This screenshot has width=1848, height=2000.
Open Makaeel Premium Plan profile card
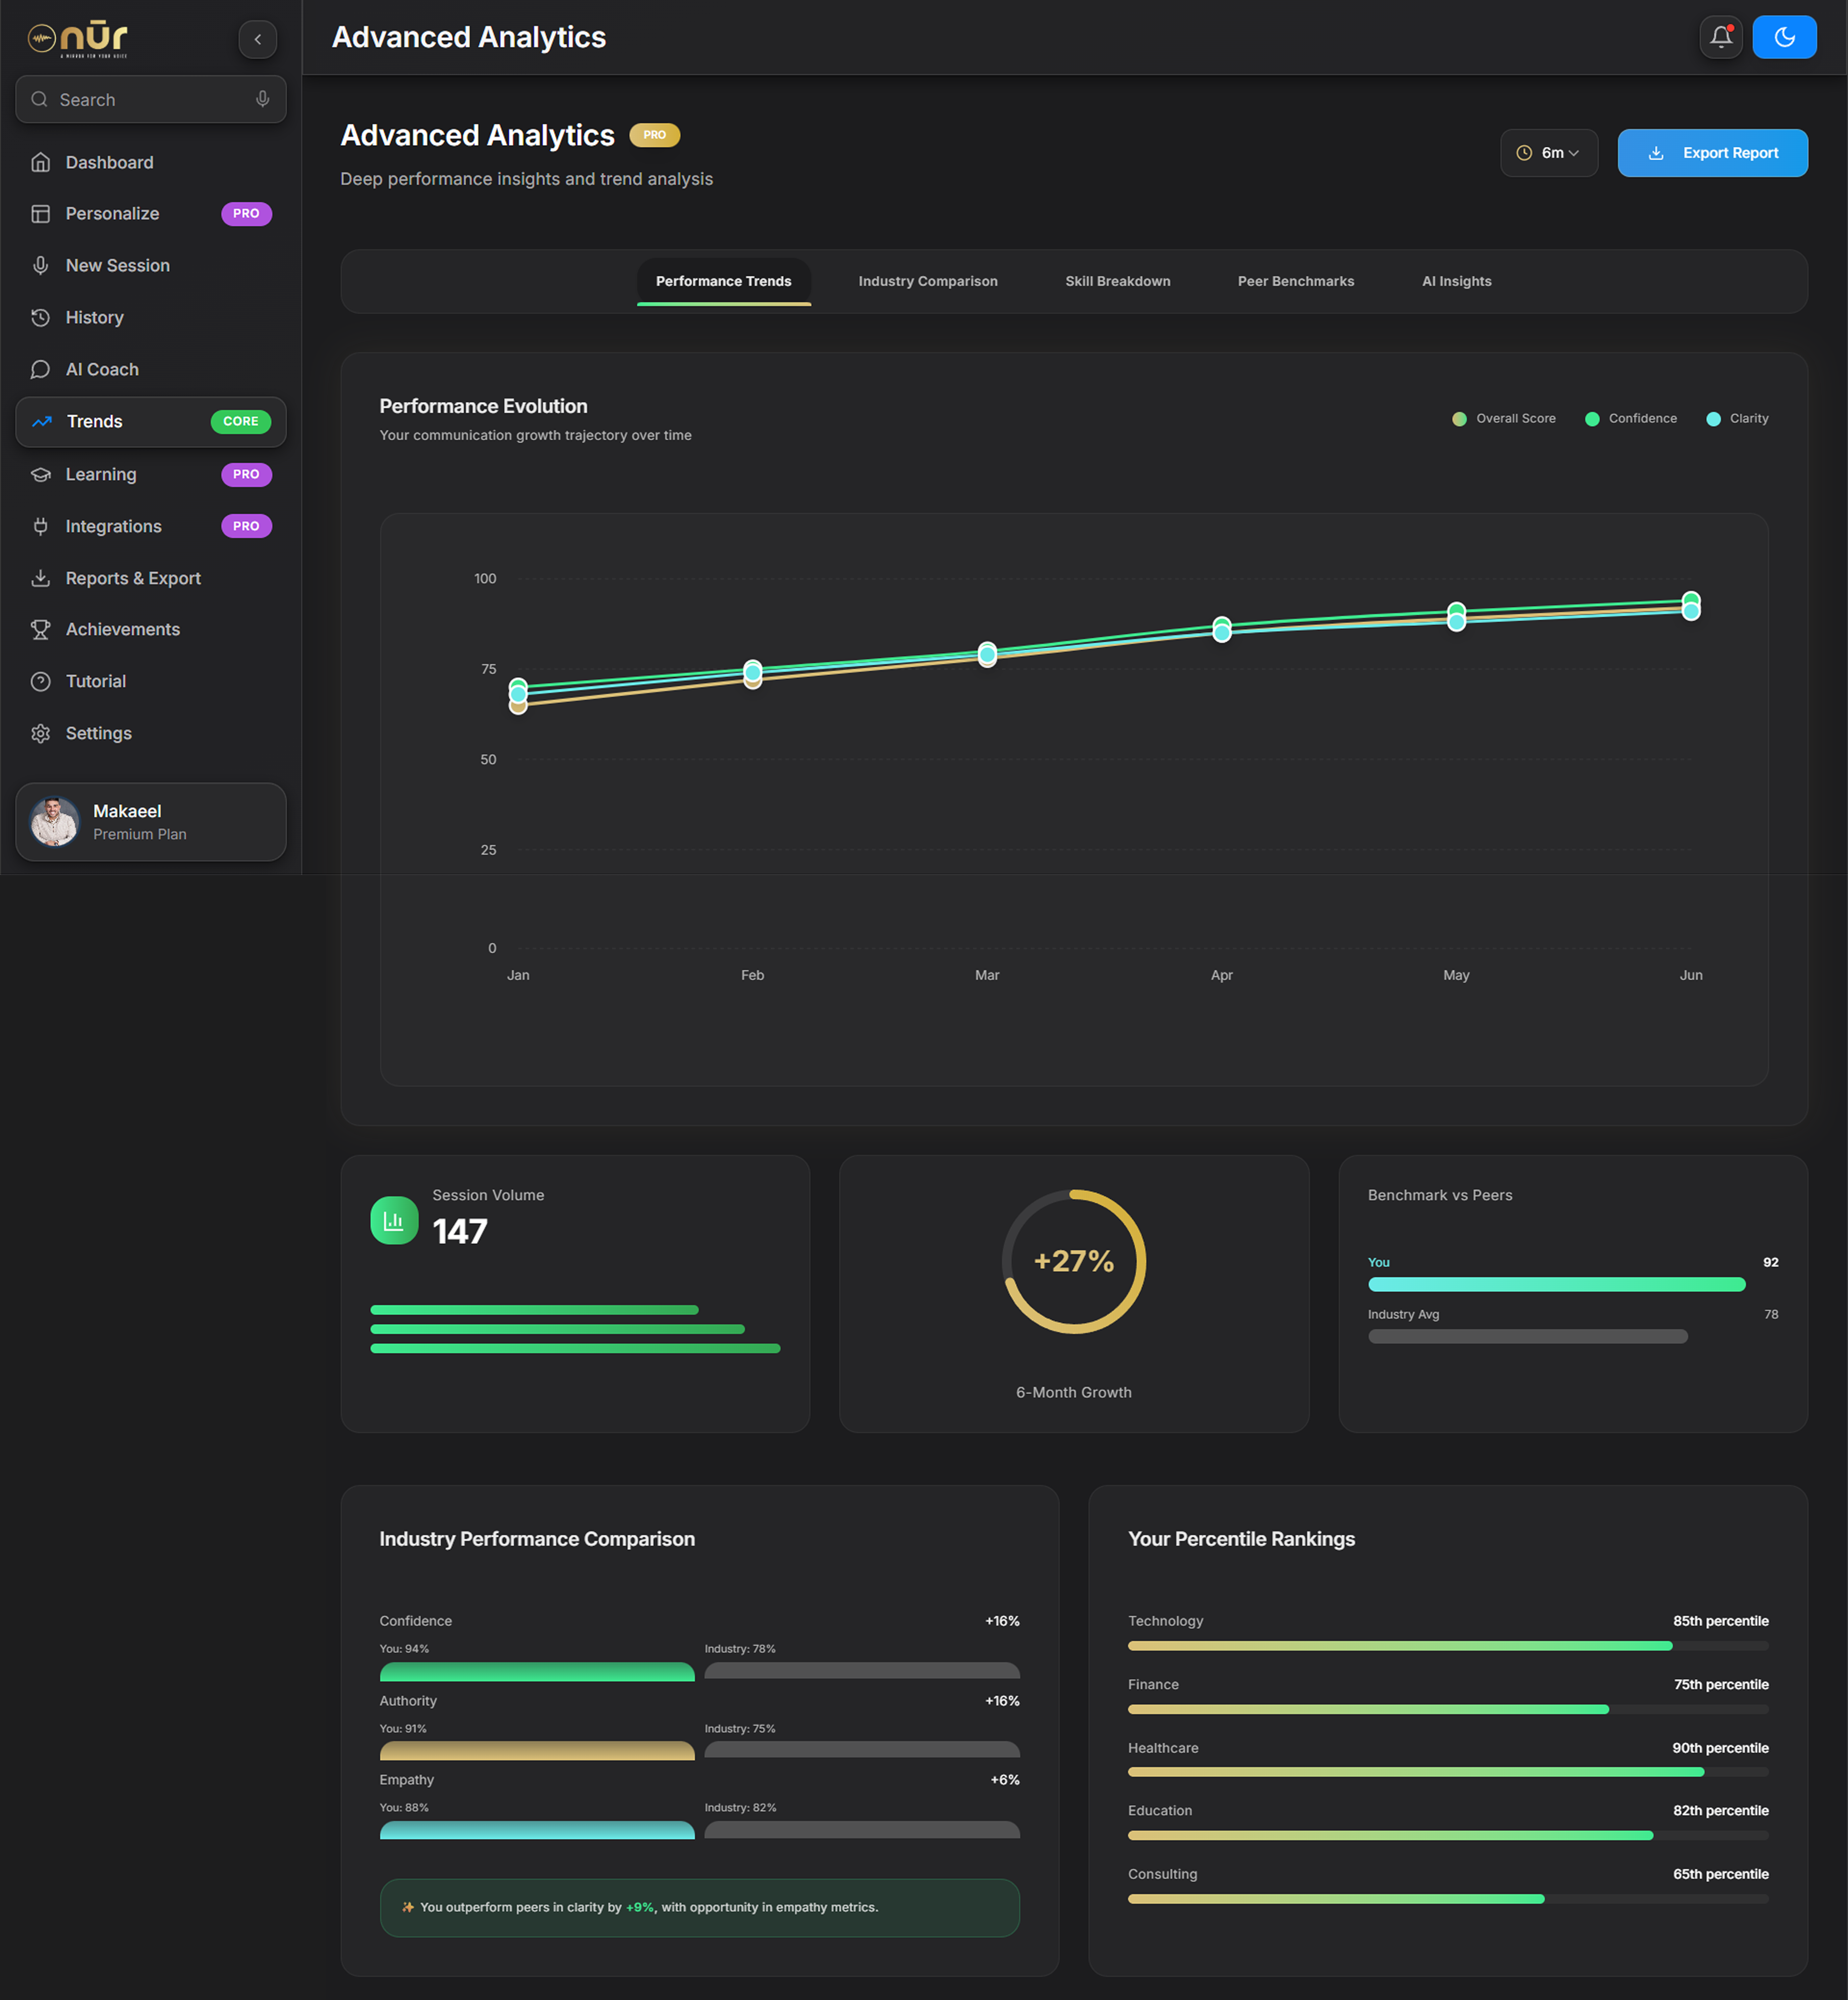tap(150, 821)
